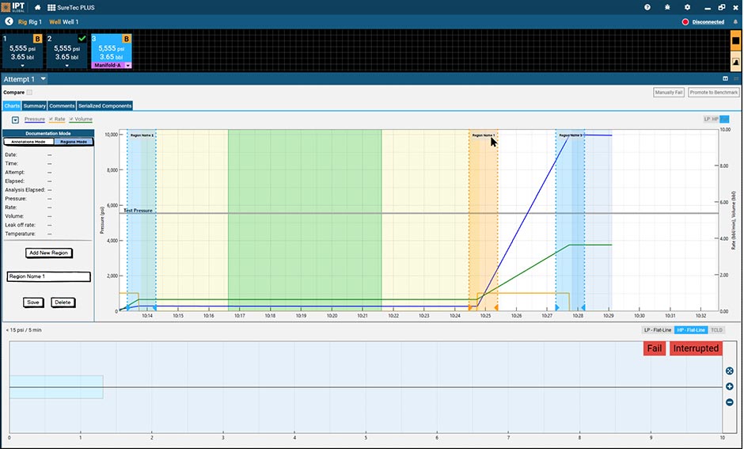Click the Add New Region button

tap(48, 253)
